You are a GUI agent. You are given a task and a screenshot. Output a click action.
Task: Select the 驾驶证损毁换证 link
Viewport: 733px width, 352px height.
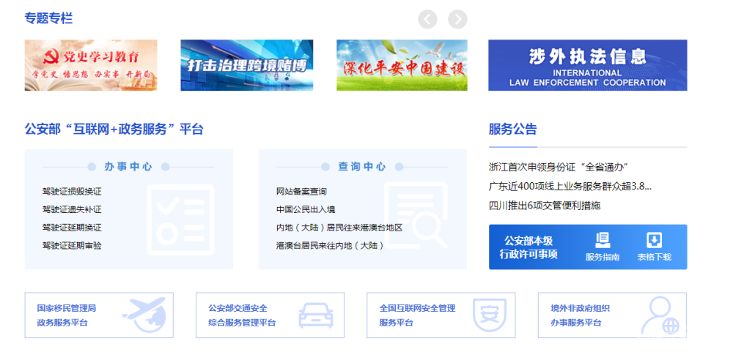tap(72, 192)
